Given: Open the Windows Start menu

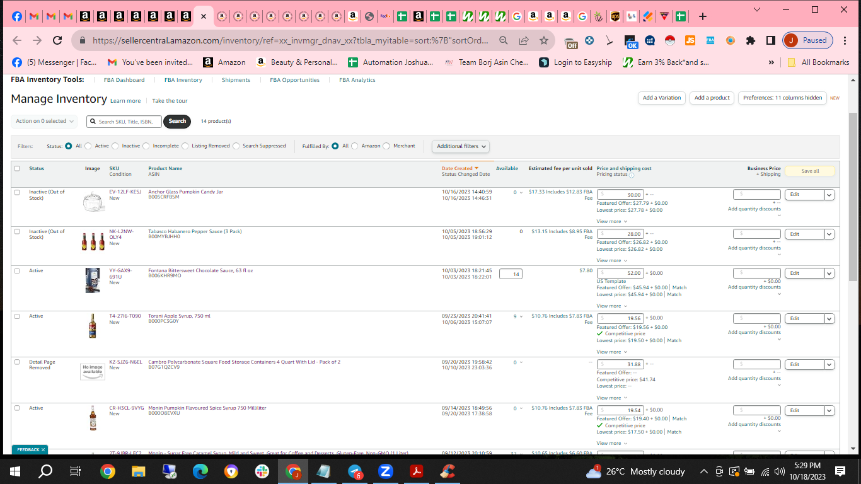Looking at the screenshot, I should point(15,471).
